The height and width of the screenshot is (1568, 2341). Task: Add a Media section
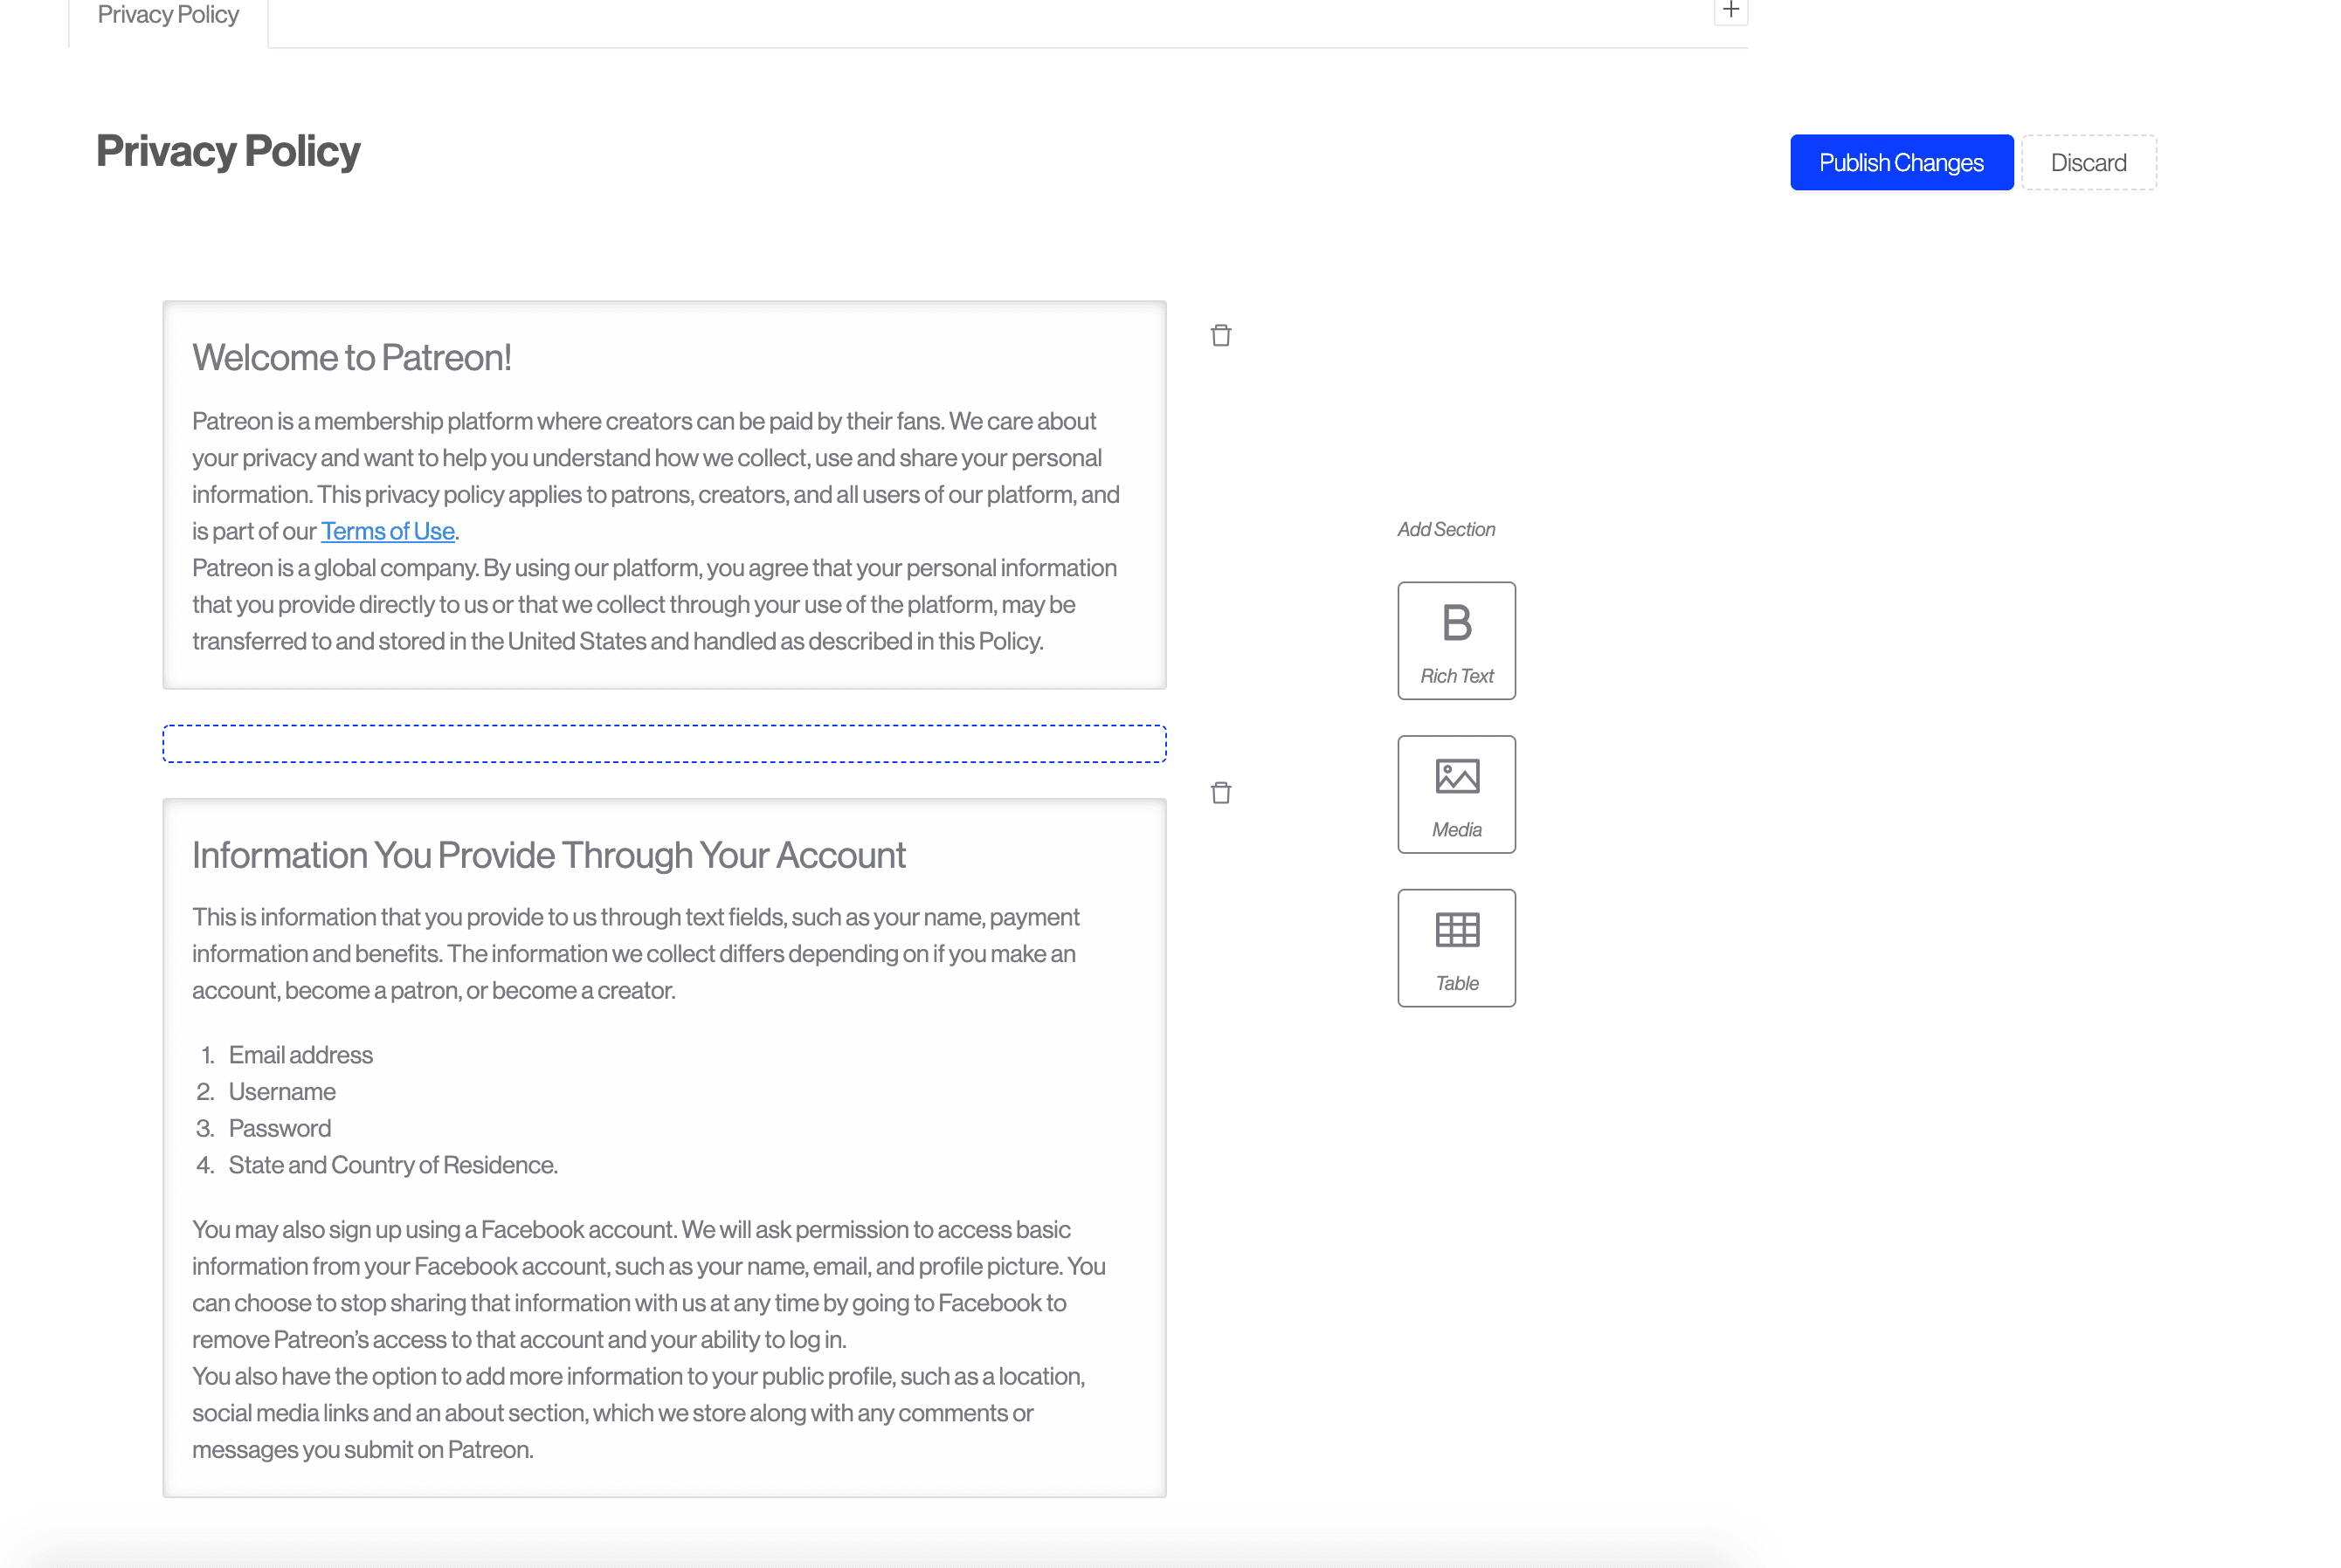click(1455, 794)
